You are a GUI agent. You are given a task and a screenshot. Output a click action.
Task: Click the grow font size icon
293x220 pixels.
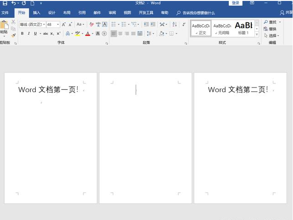coord(64,24)
